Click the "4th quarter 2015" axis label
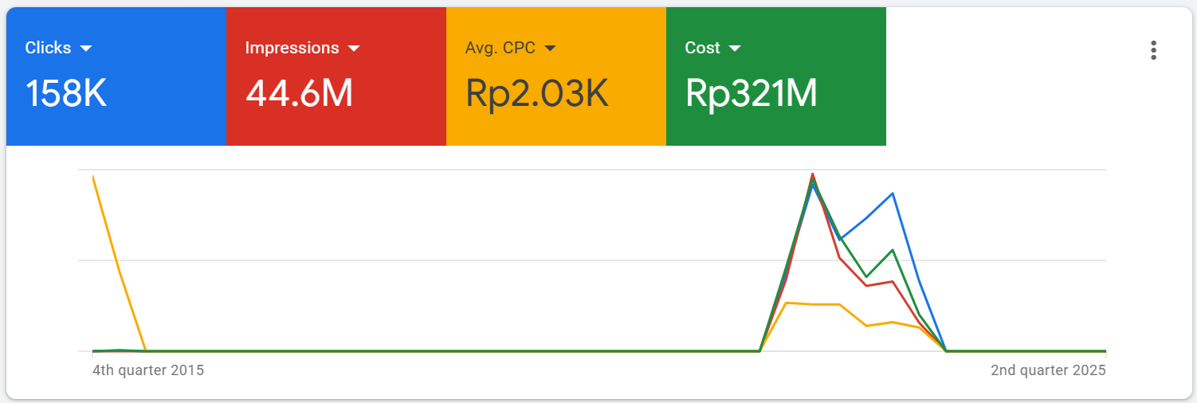1197x403 pixels. [148, 370]
